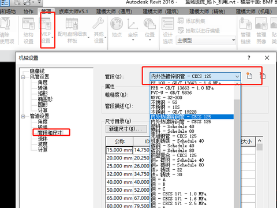Select 圆形 under 风管设置
The width and height of the screenshot is (277, 208).
tap(43, 105)
